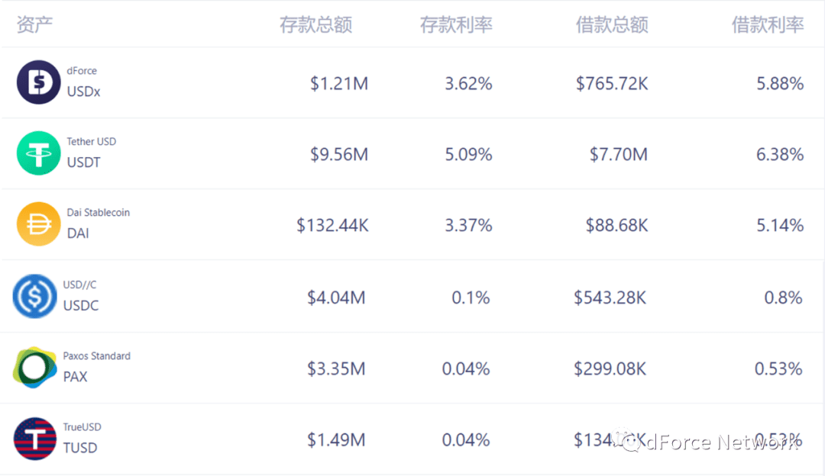The height and width of the screenshot is (476, 825).
Task: Select the DAI asset name
Action: coord(78,233)
